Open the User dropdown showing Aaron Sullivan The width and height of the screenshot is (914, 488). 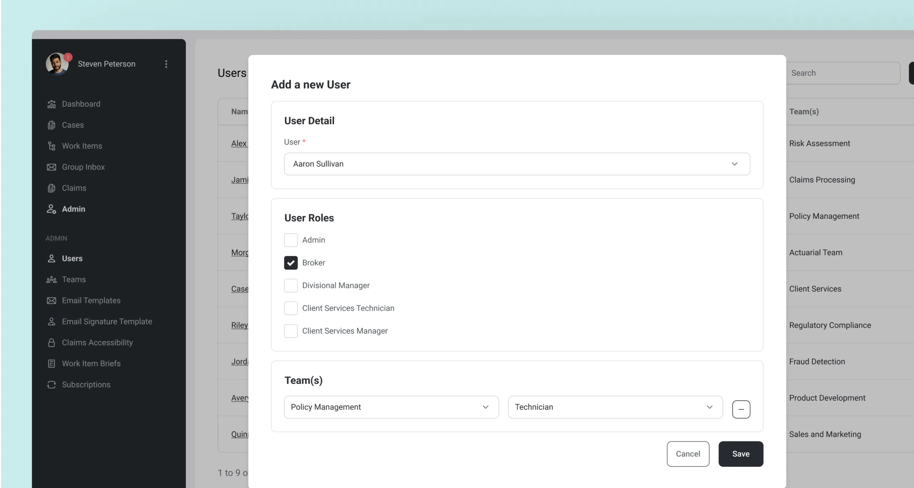[x=517, y=164]
